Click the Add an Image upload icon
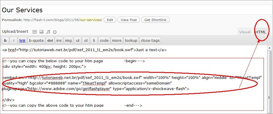 pos(35,32)
